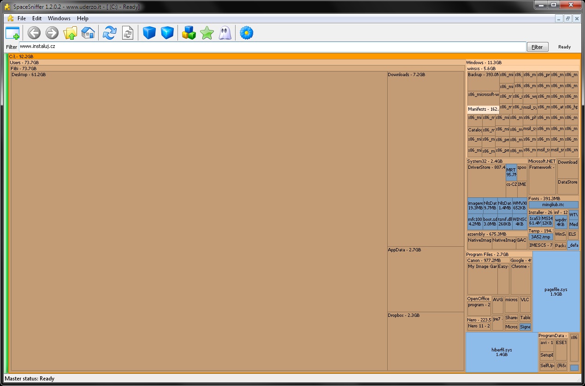Go up to the parent folder level
Viewport: 585px width, 386px height.
(x=70, y=33)
